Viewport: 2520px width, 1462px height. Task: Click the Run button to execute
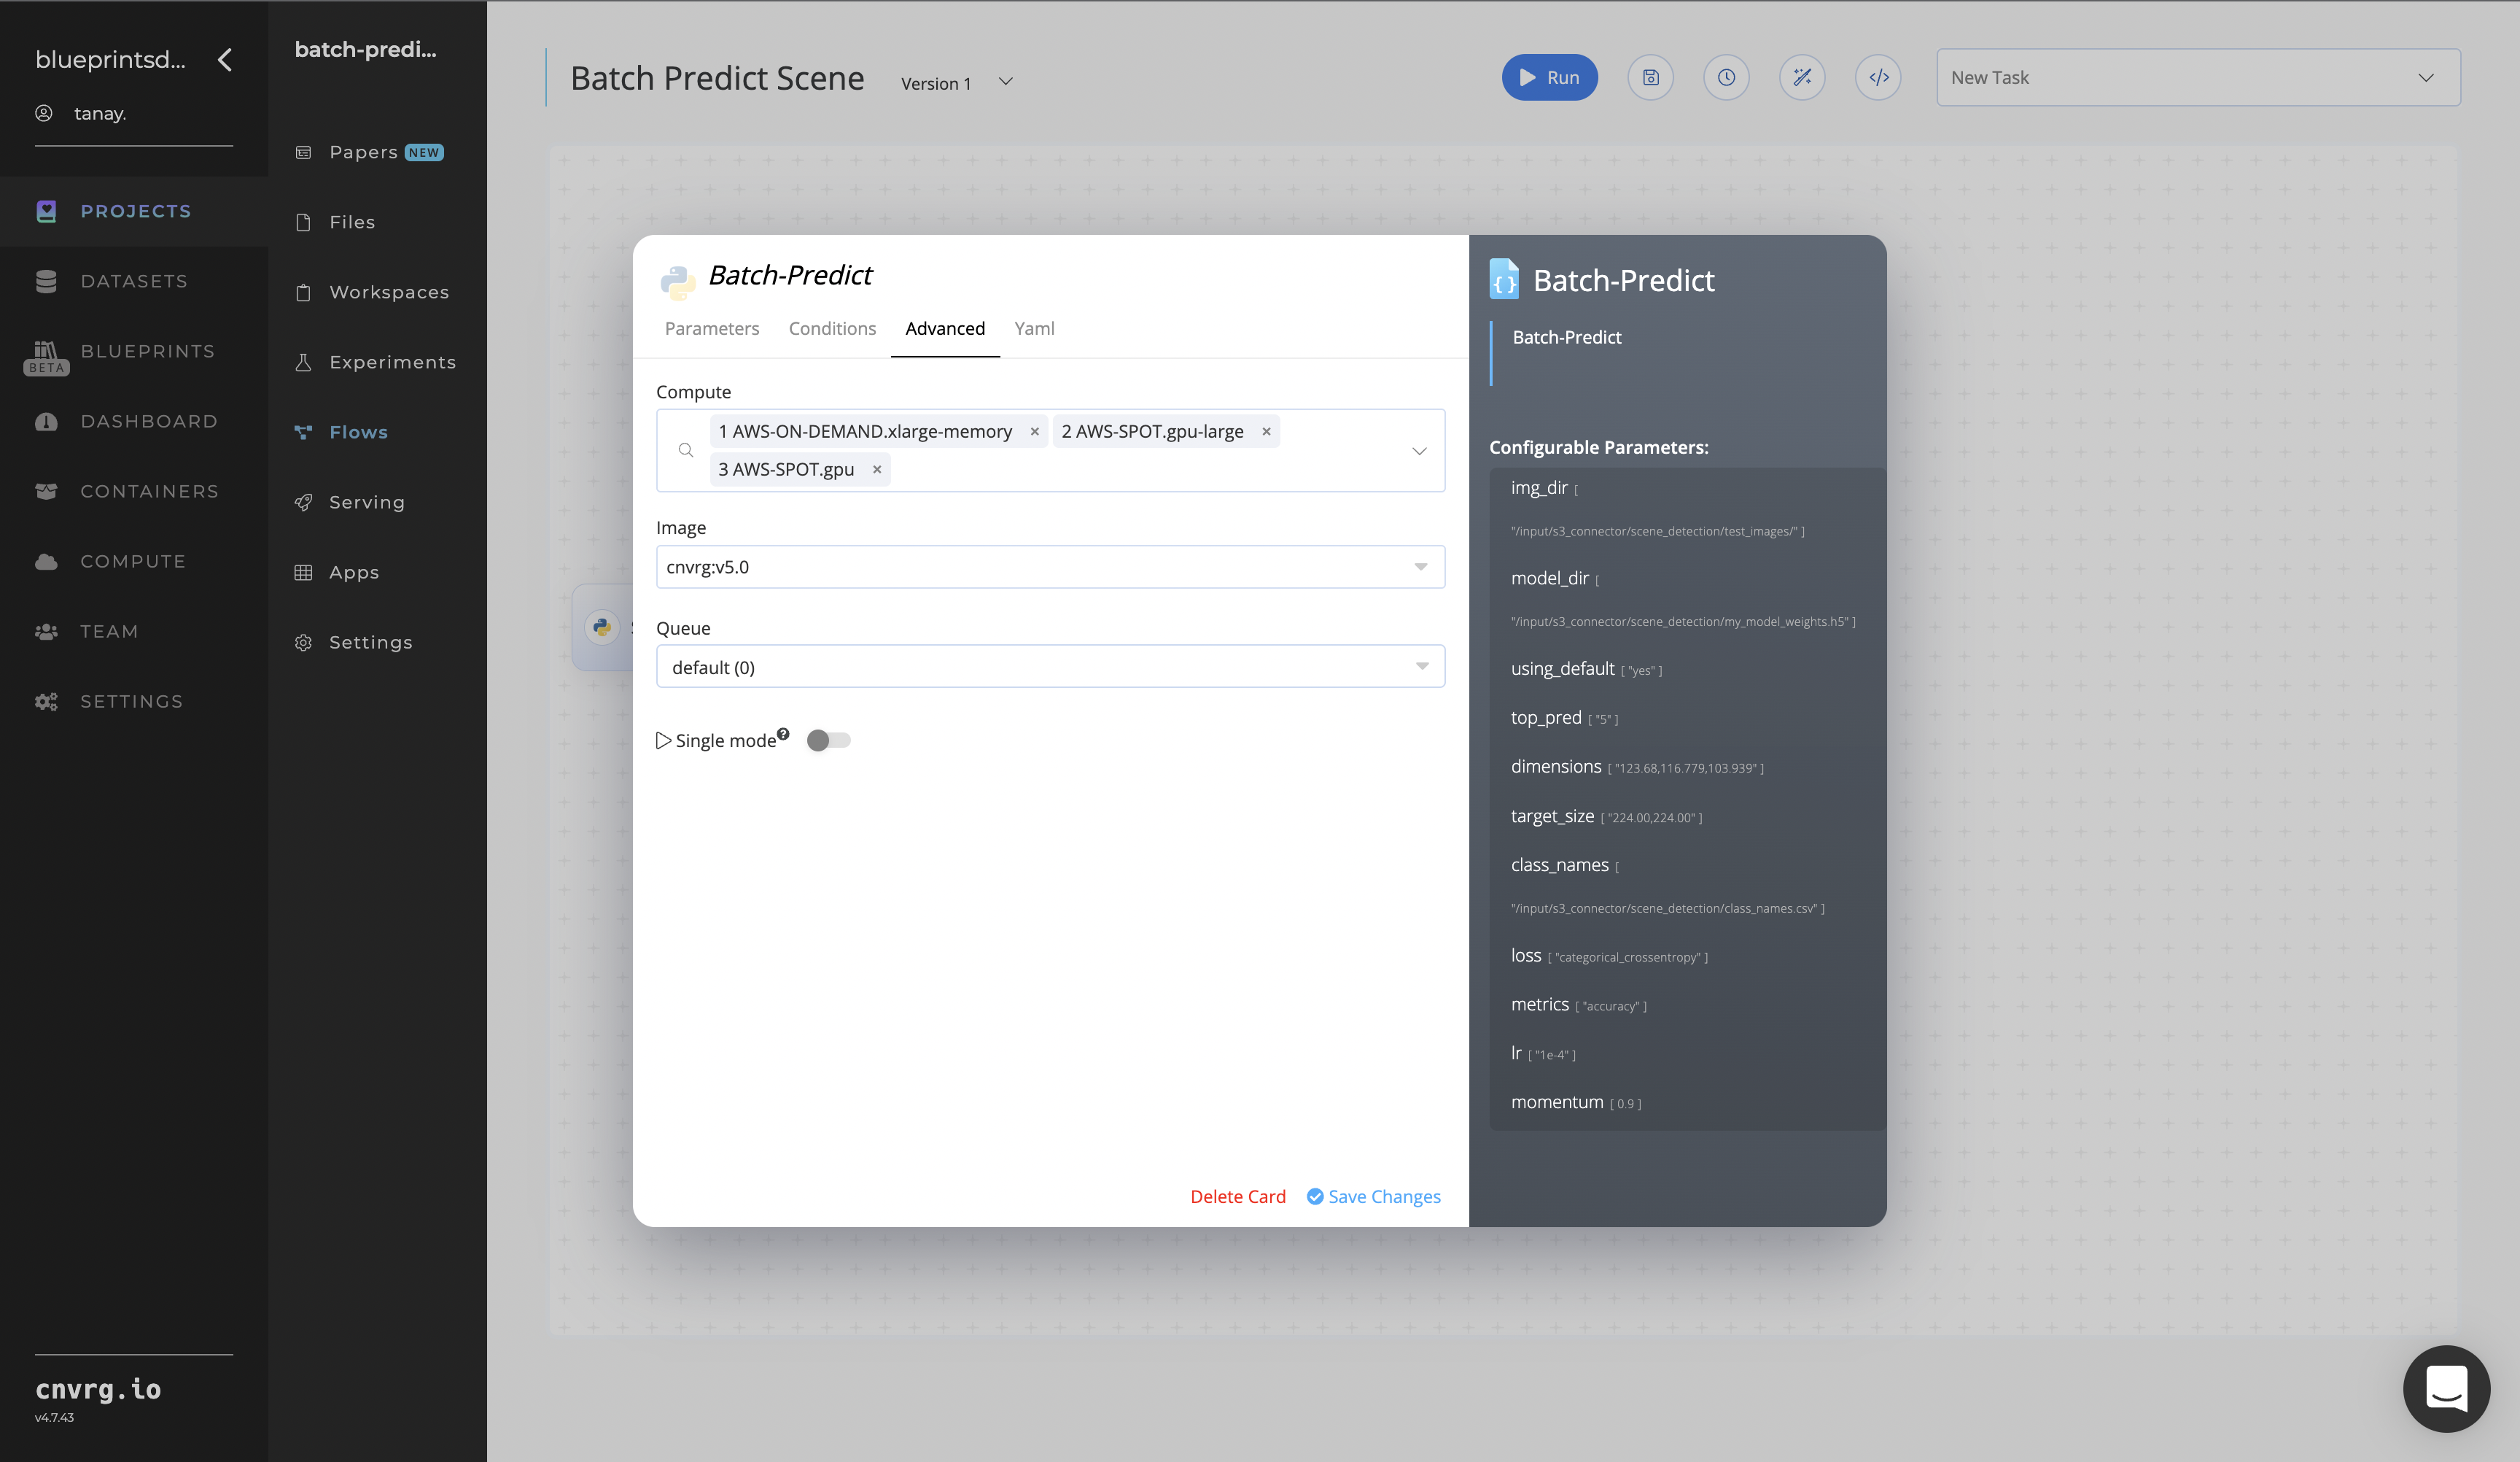[x=1548, y=77]
